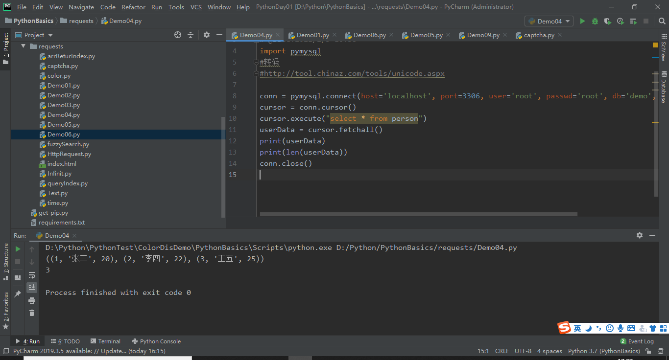Open the Refactor menu

coord(133,7)
